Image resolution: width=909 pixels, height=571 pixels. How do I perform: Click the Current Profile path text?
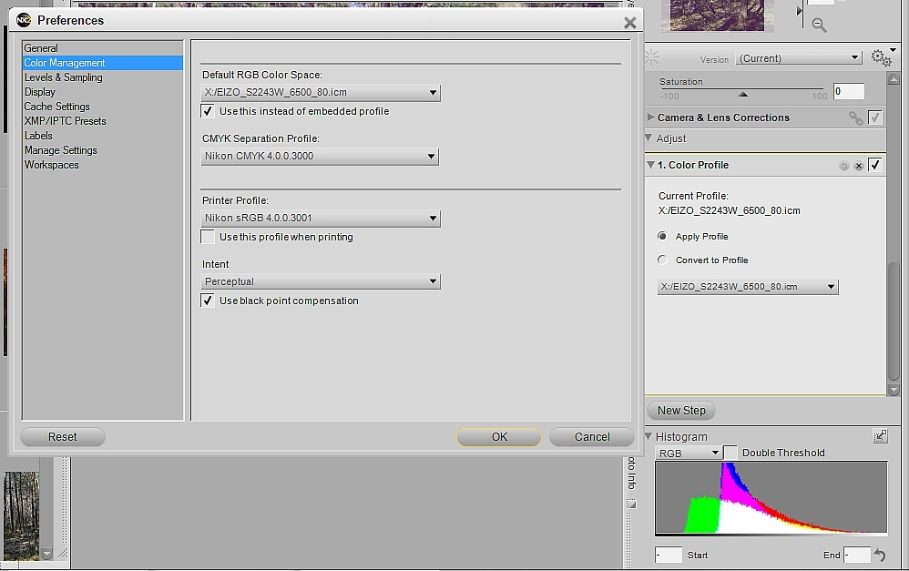[x=729, y=210]
